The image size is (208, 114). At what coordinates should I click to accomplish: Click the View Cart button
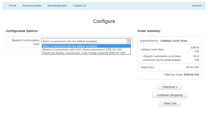[x=170, y=103]
